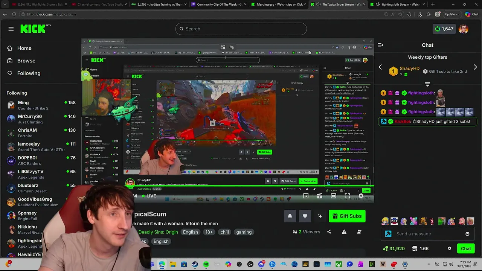Open MrCurryS6's channel in Following list
Viewport: 482px width, 271px height.
pyautogui.click(x=41, y=119)
